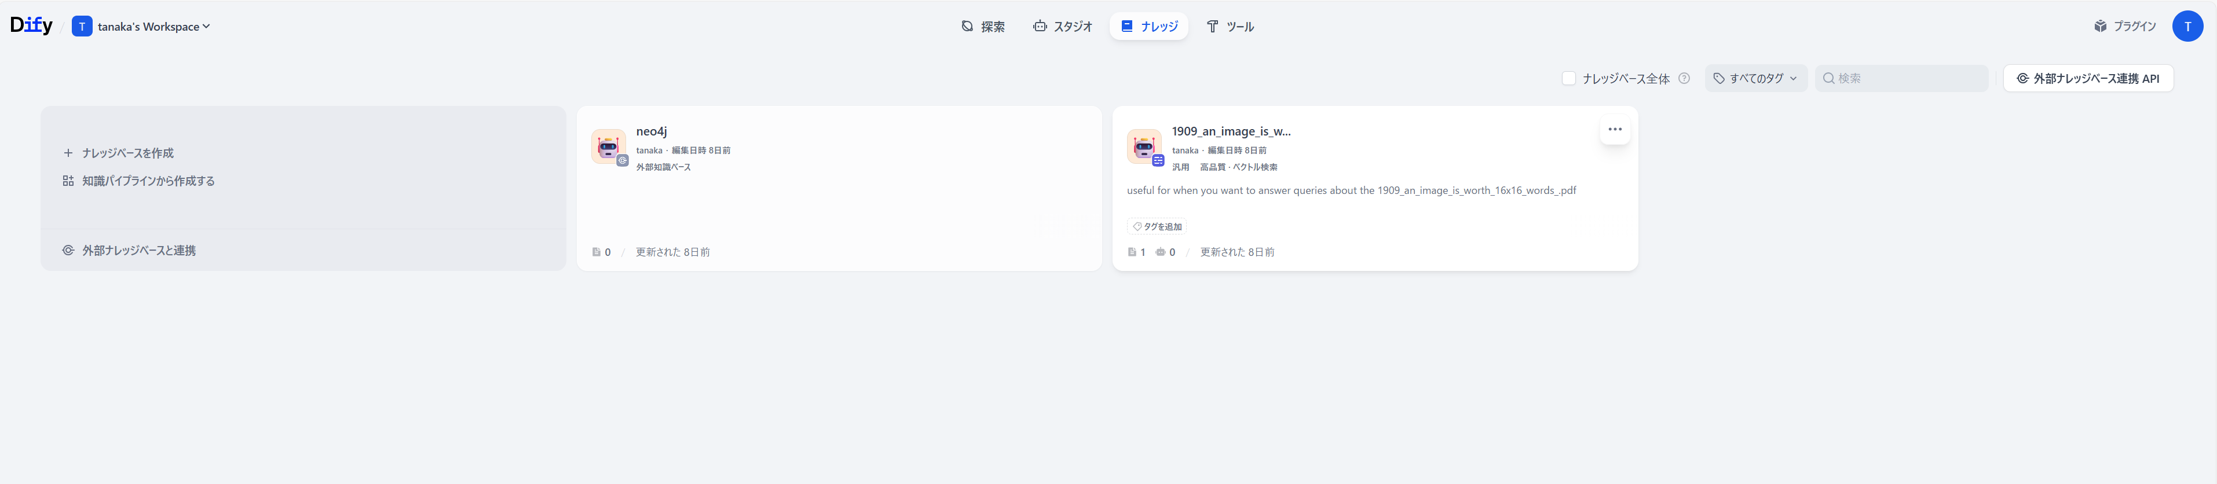Click the 外部知識ベース label
2217x484 pixels.
pyautogui.click(x=664, y=168)
